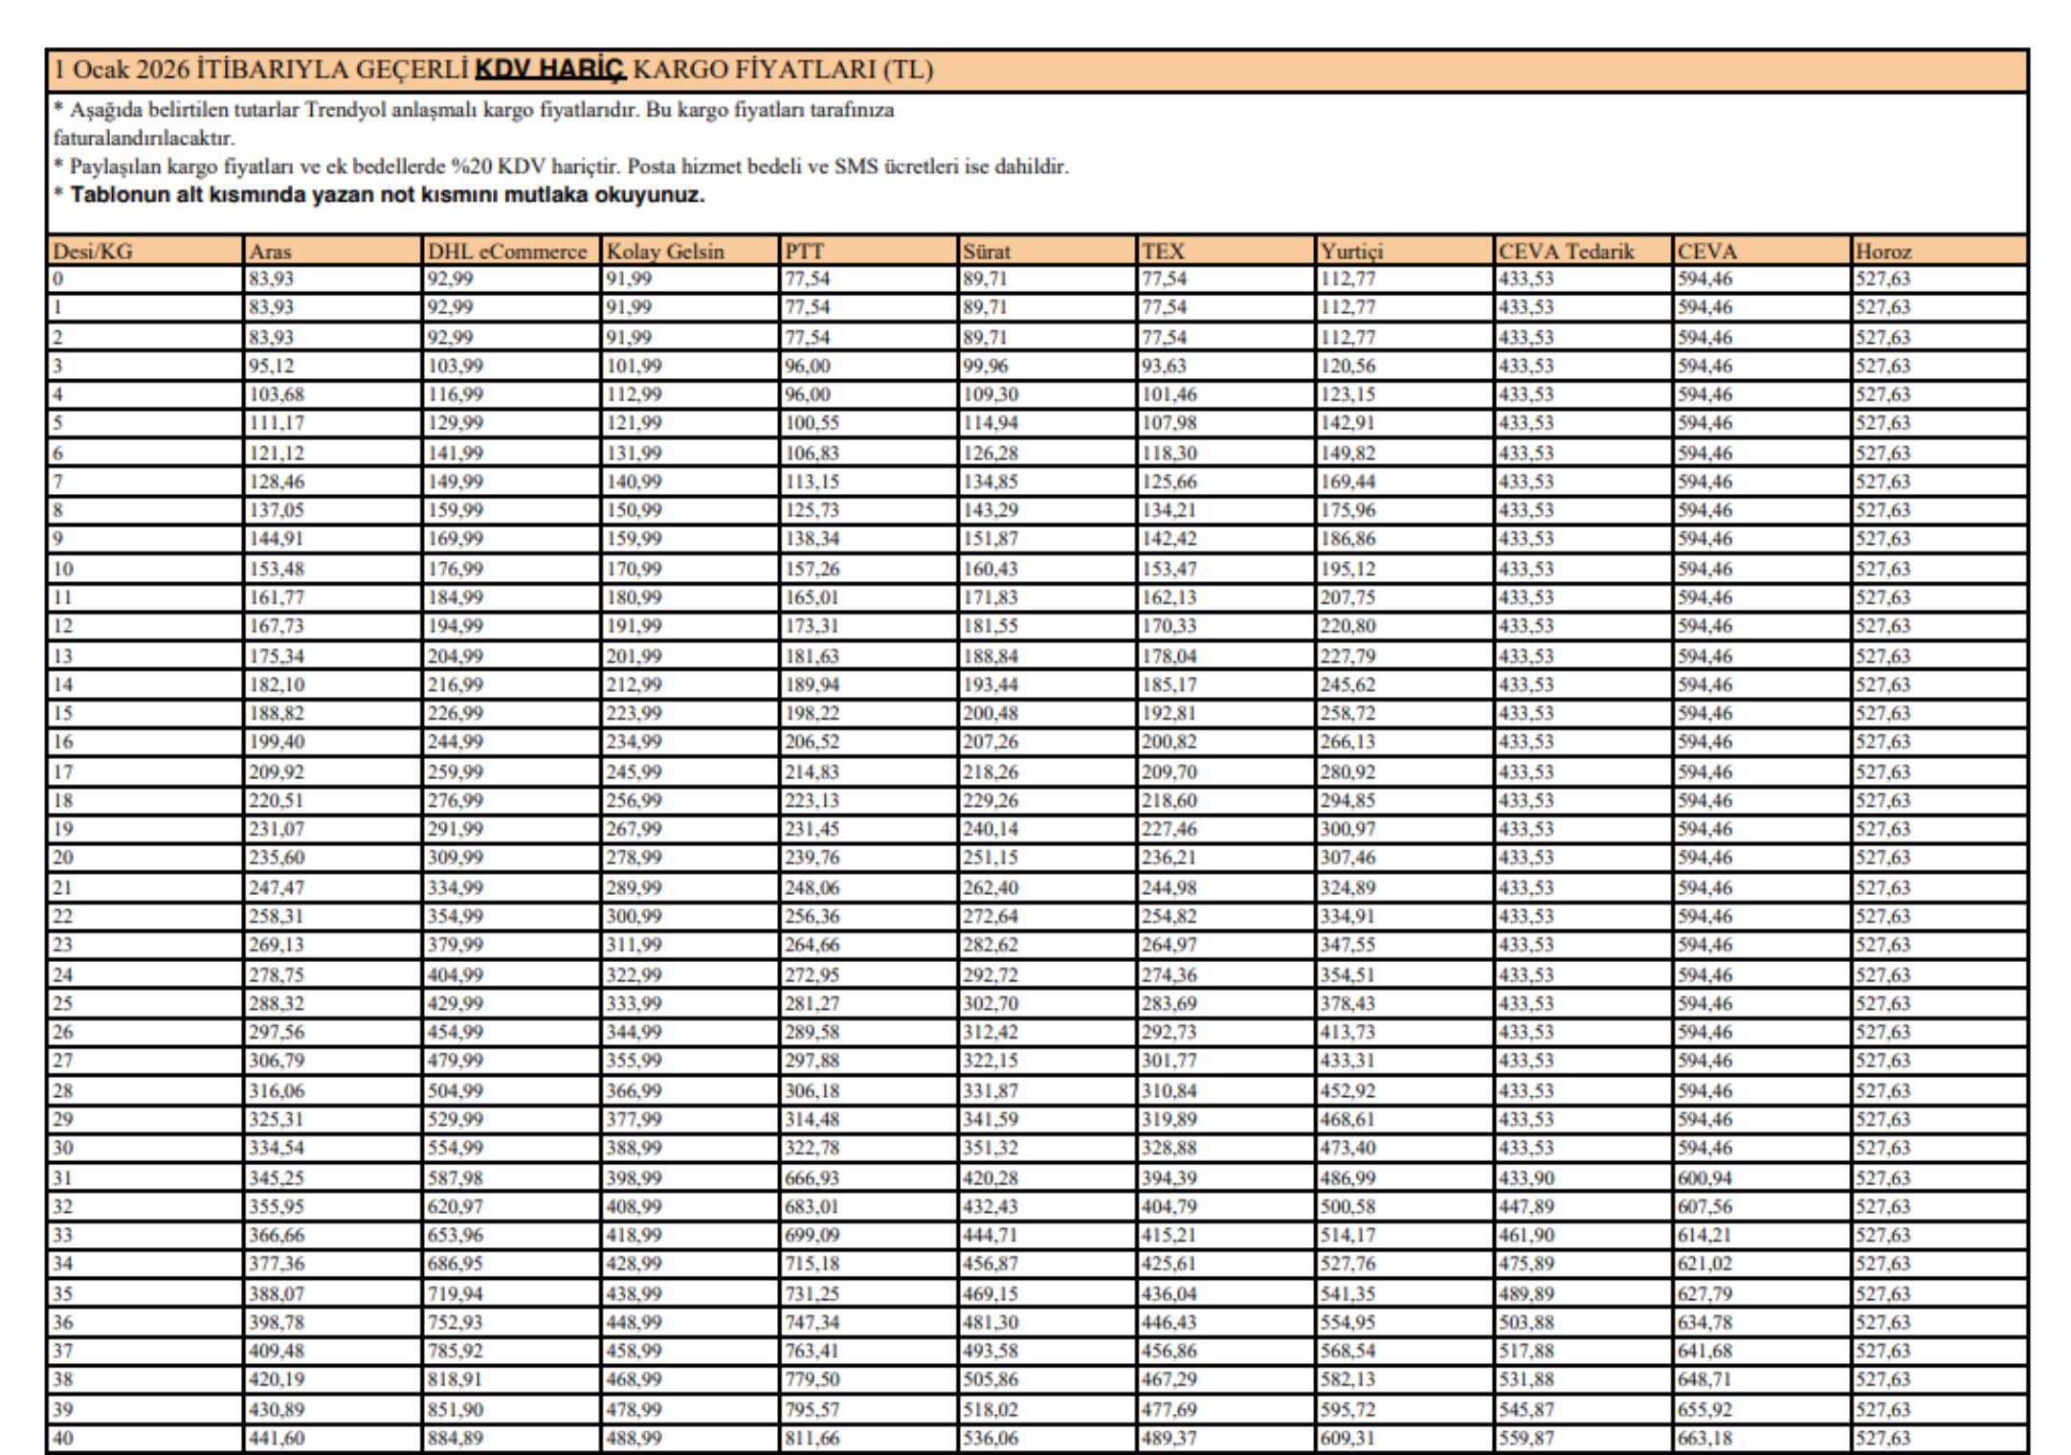Viewport: 2071px width, 1455px height.
Task: Select CEVA price 600,94 in row 31
Action: [x=1704, y=1177]
